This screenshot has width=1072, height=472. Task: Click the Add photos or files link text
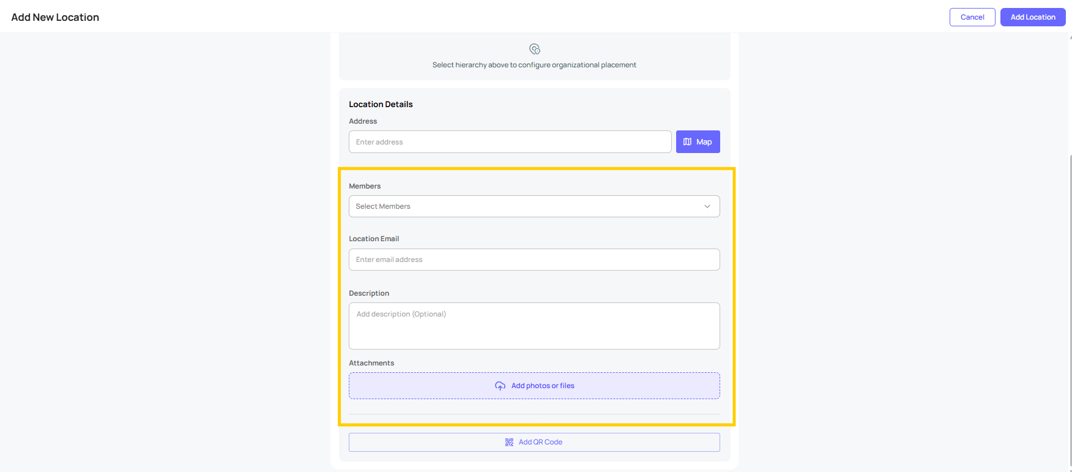(543, 386)
